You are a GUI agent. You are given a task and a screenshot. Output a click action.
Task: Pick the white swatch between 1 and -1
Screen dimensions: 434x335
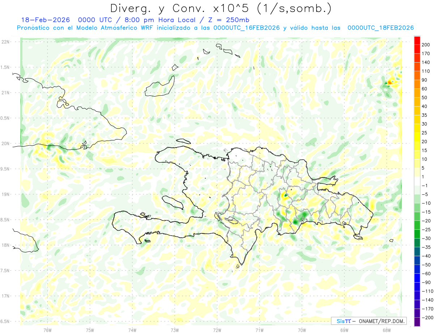point(417,181)
